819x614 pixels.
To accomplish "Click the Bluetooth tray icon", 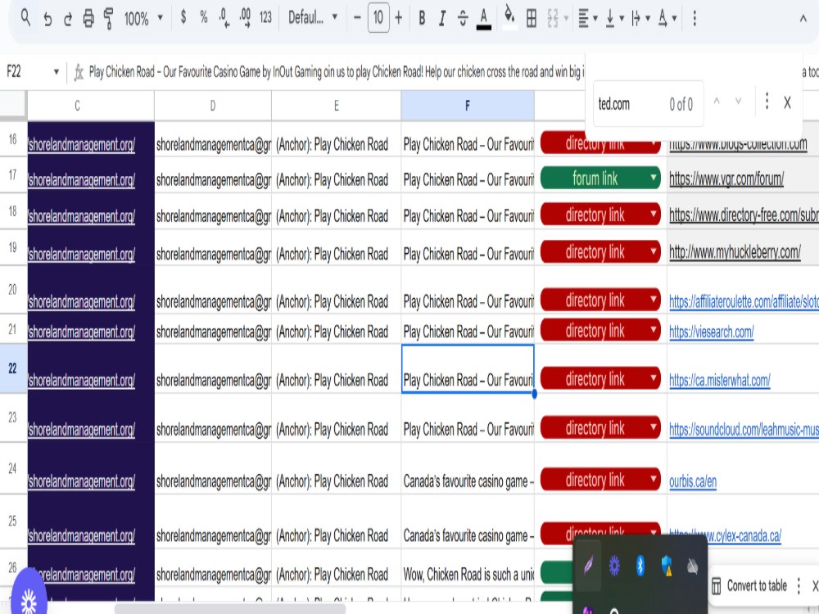I will click(640, 566).
